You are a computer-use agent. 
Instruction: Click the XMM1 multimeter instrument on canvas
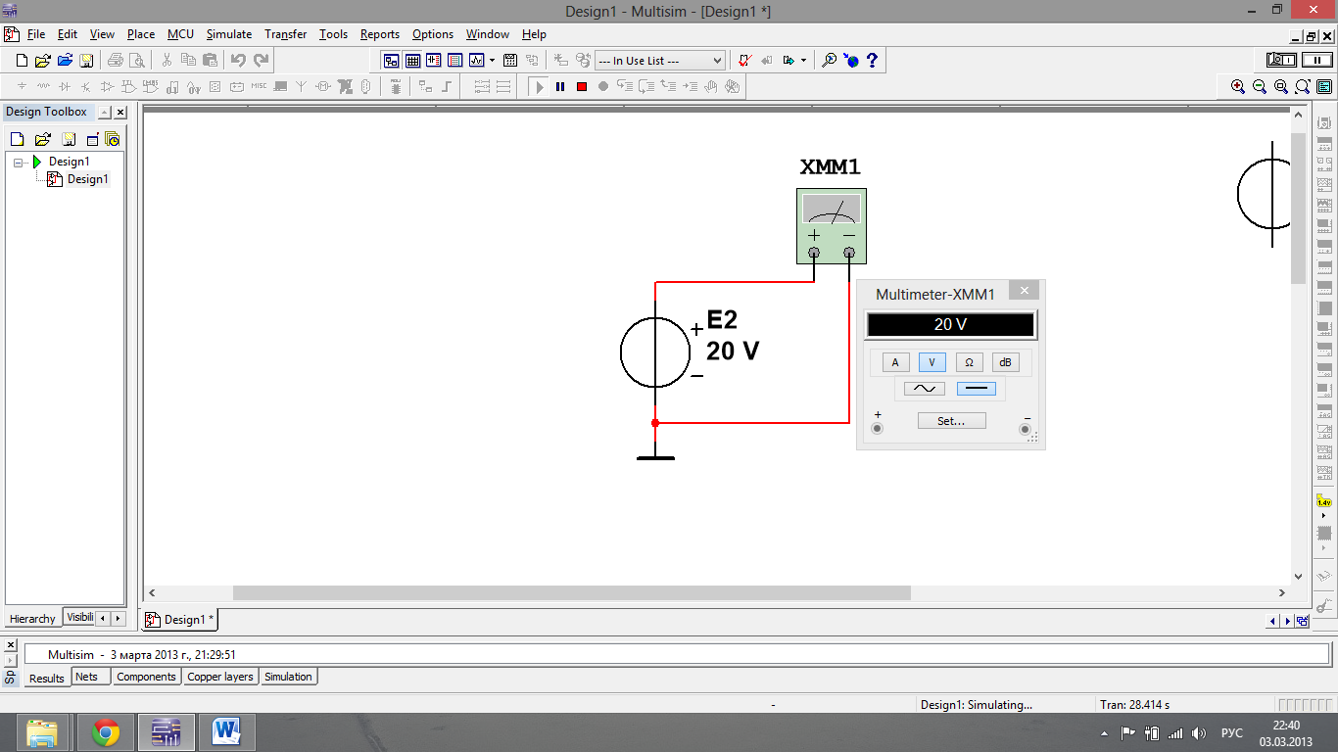[x=832, y=226]
